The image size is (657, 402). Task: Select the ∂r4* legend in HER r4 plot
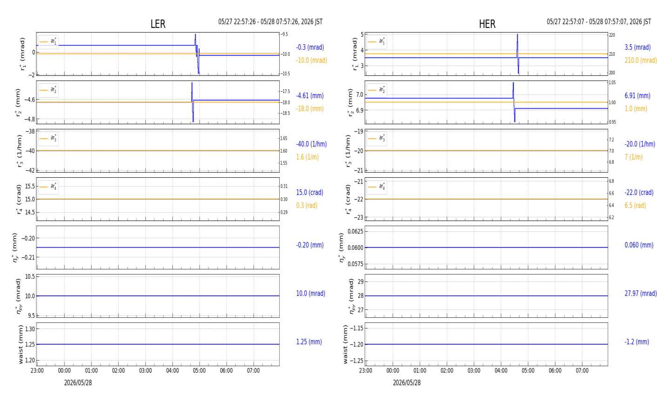[x=376, y=187]
